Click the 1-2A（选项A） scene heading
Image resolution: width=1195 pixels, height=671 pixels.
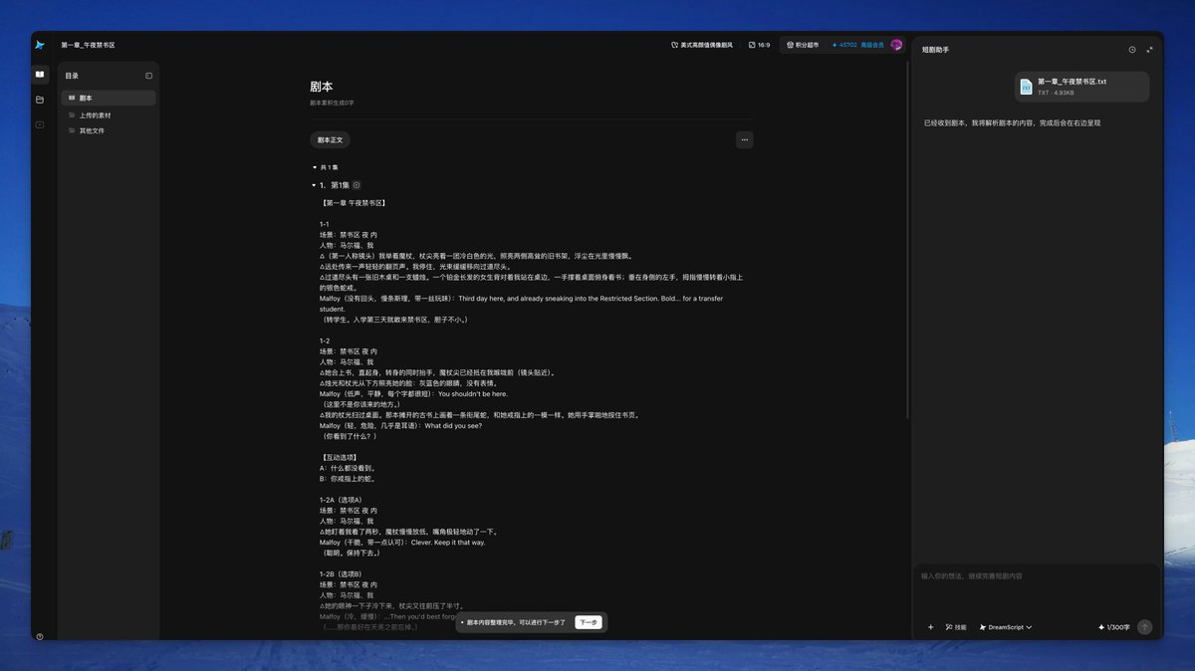coord(341,500)
